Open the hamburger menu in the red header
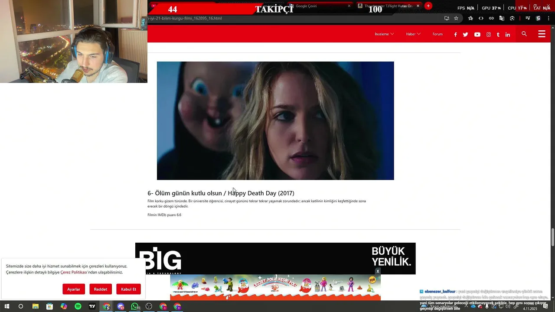 click(x=542, y=34)
